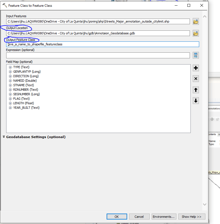Select the FLAG (Text) field label

click(21, 99)
